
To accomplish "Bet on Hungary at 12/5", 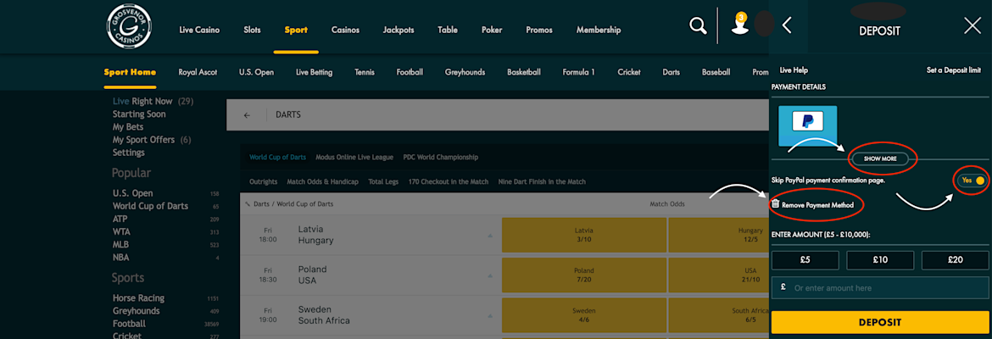I will 719,236.
